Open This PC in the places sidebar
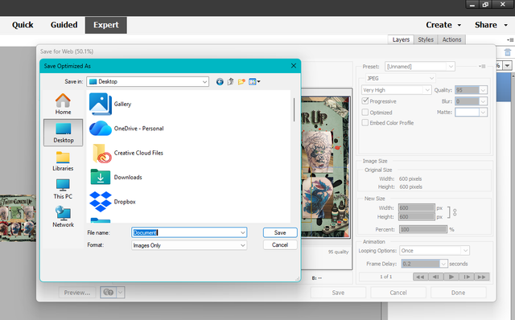 pos(63,189)
